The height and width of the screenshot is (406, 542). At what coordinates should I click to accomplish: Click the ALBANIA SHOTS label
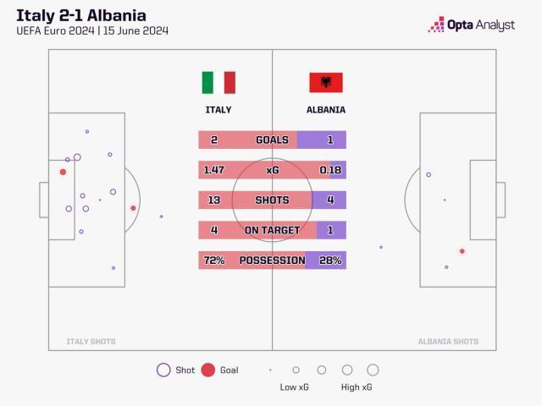pyautogui.click(x=448, y=342)
